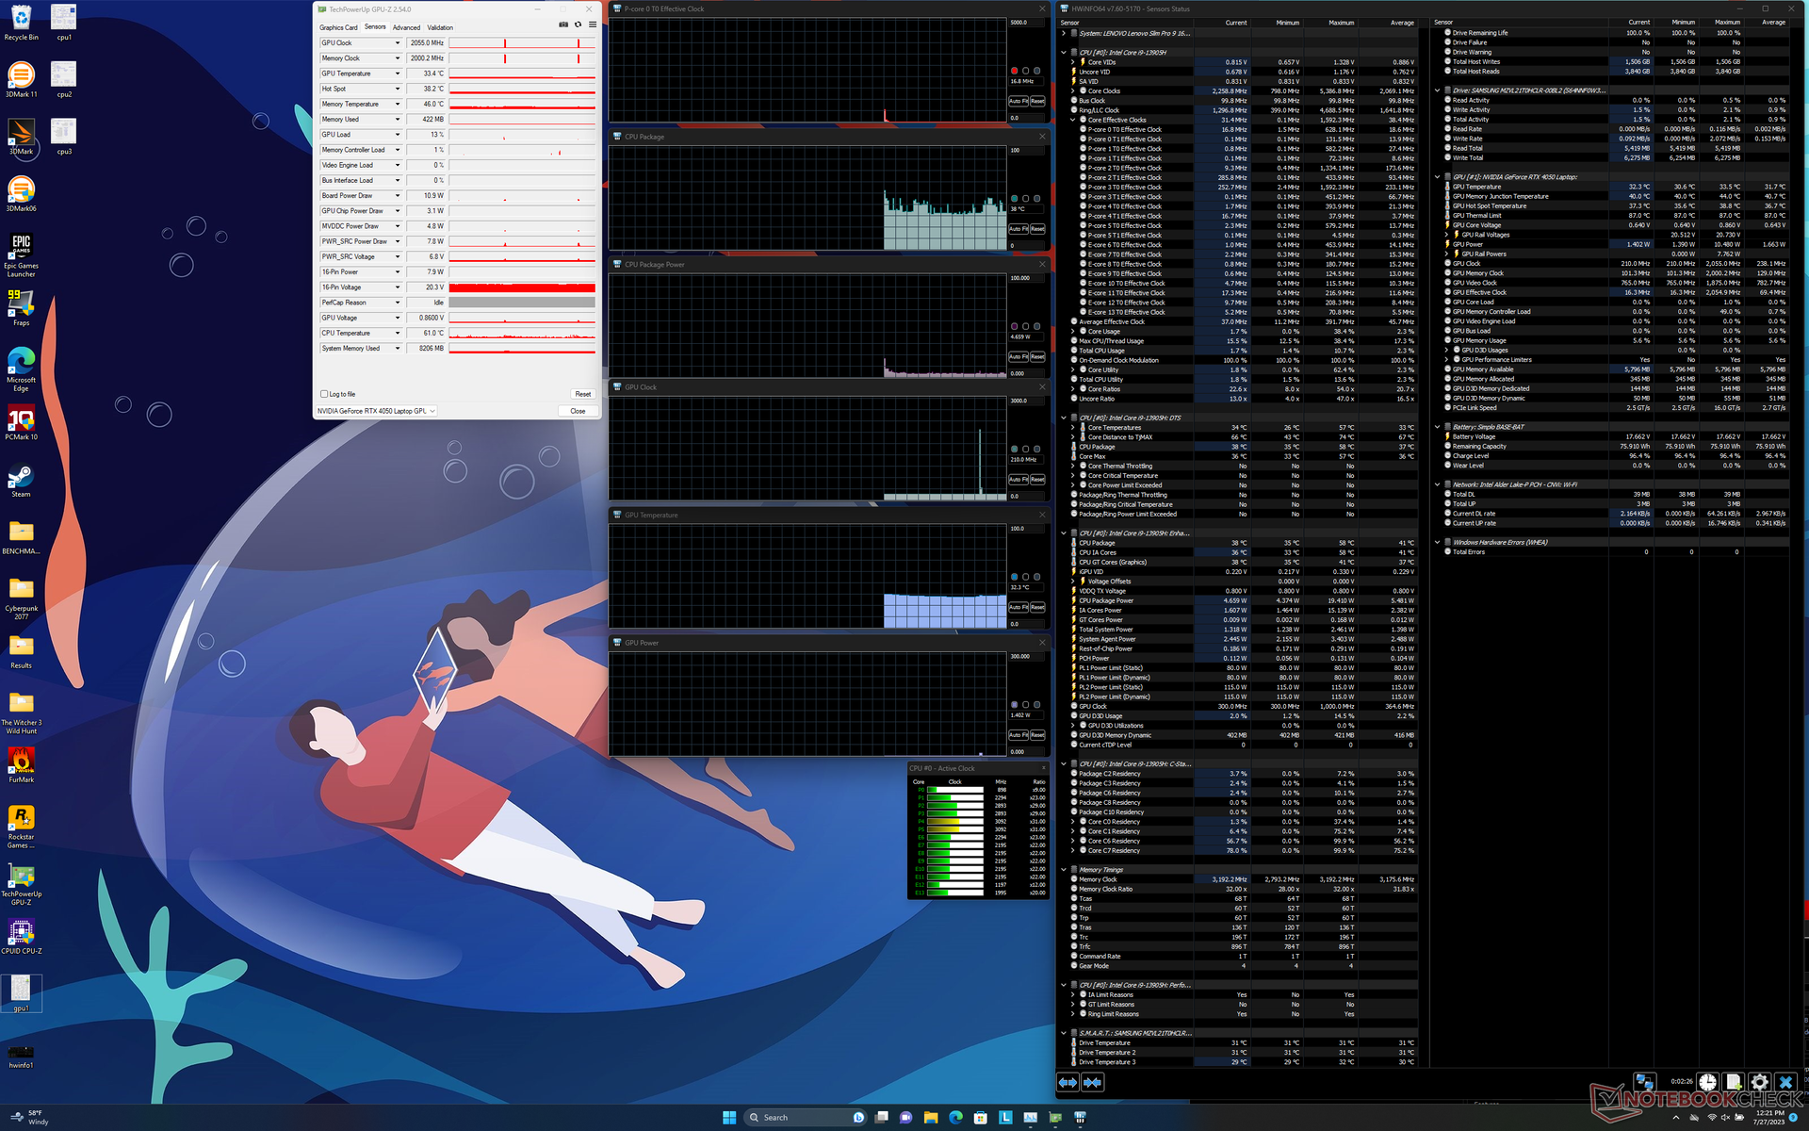Click Auto Fit in P-core graph window

click(x=1019, y=101)
